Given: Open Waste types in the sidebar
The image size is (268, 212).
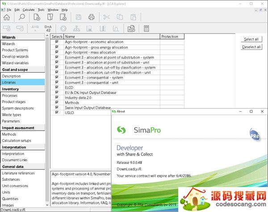Looking at the screenshot, I should [12, 115].
